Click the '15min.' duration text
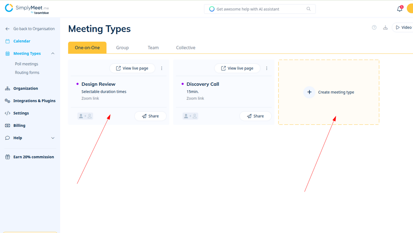This screenshot has width=413, height=233. (193, 92)
